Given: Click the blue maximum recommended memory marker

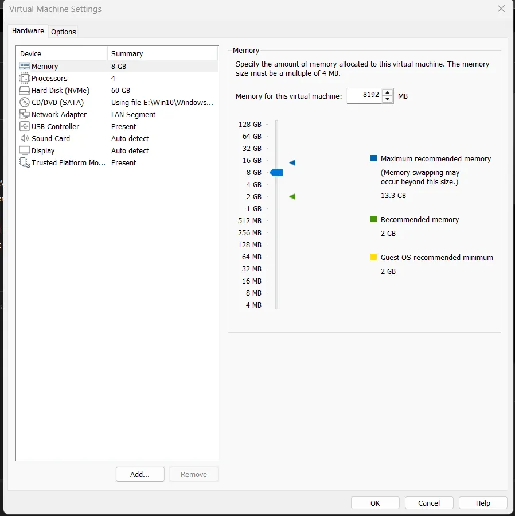Looking at the screenshot, I should 292,162.
